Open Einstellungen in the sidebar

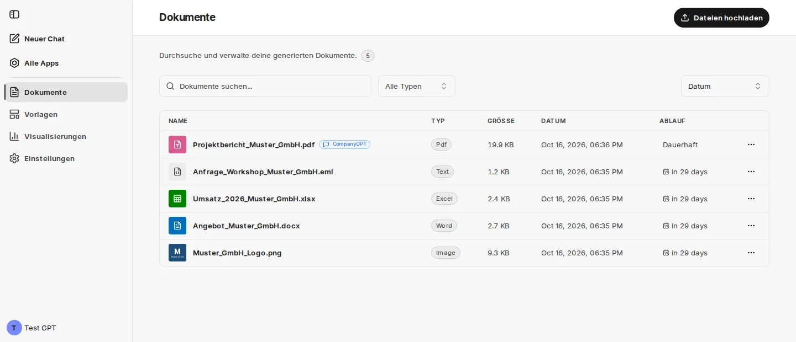pos(66,158)
